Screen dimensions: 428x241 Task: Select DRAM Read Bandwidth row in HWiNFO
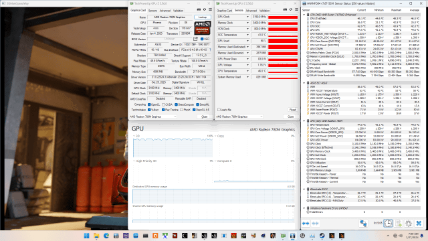364,72
